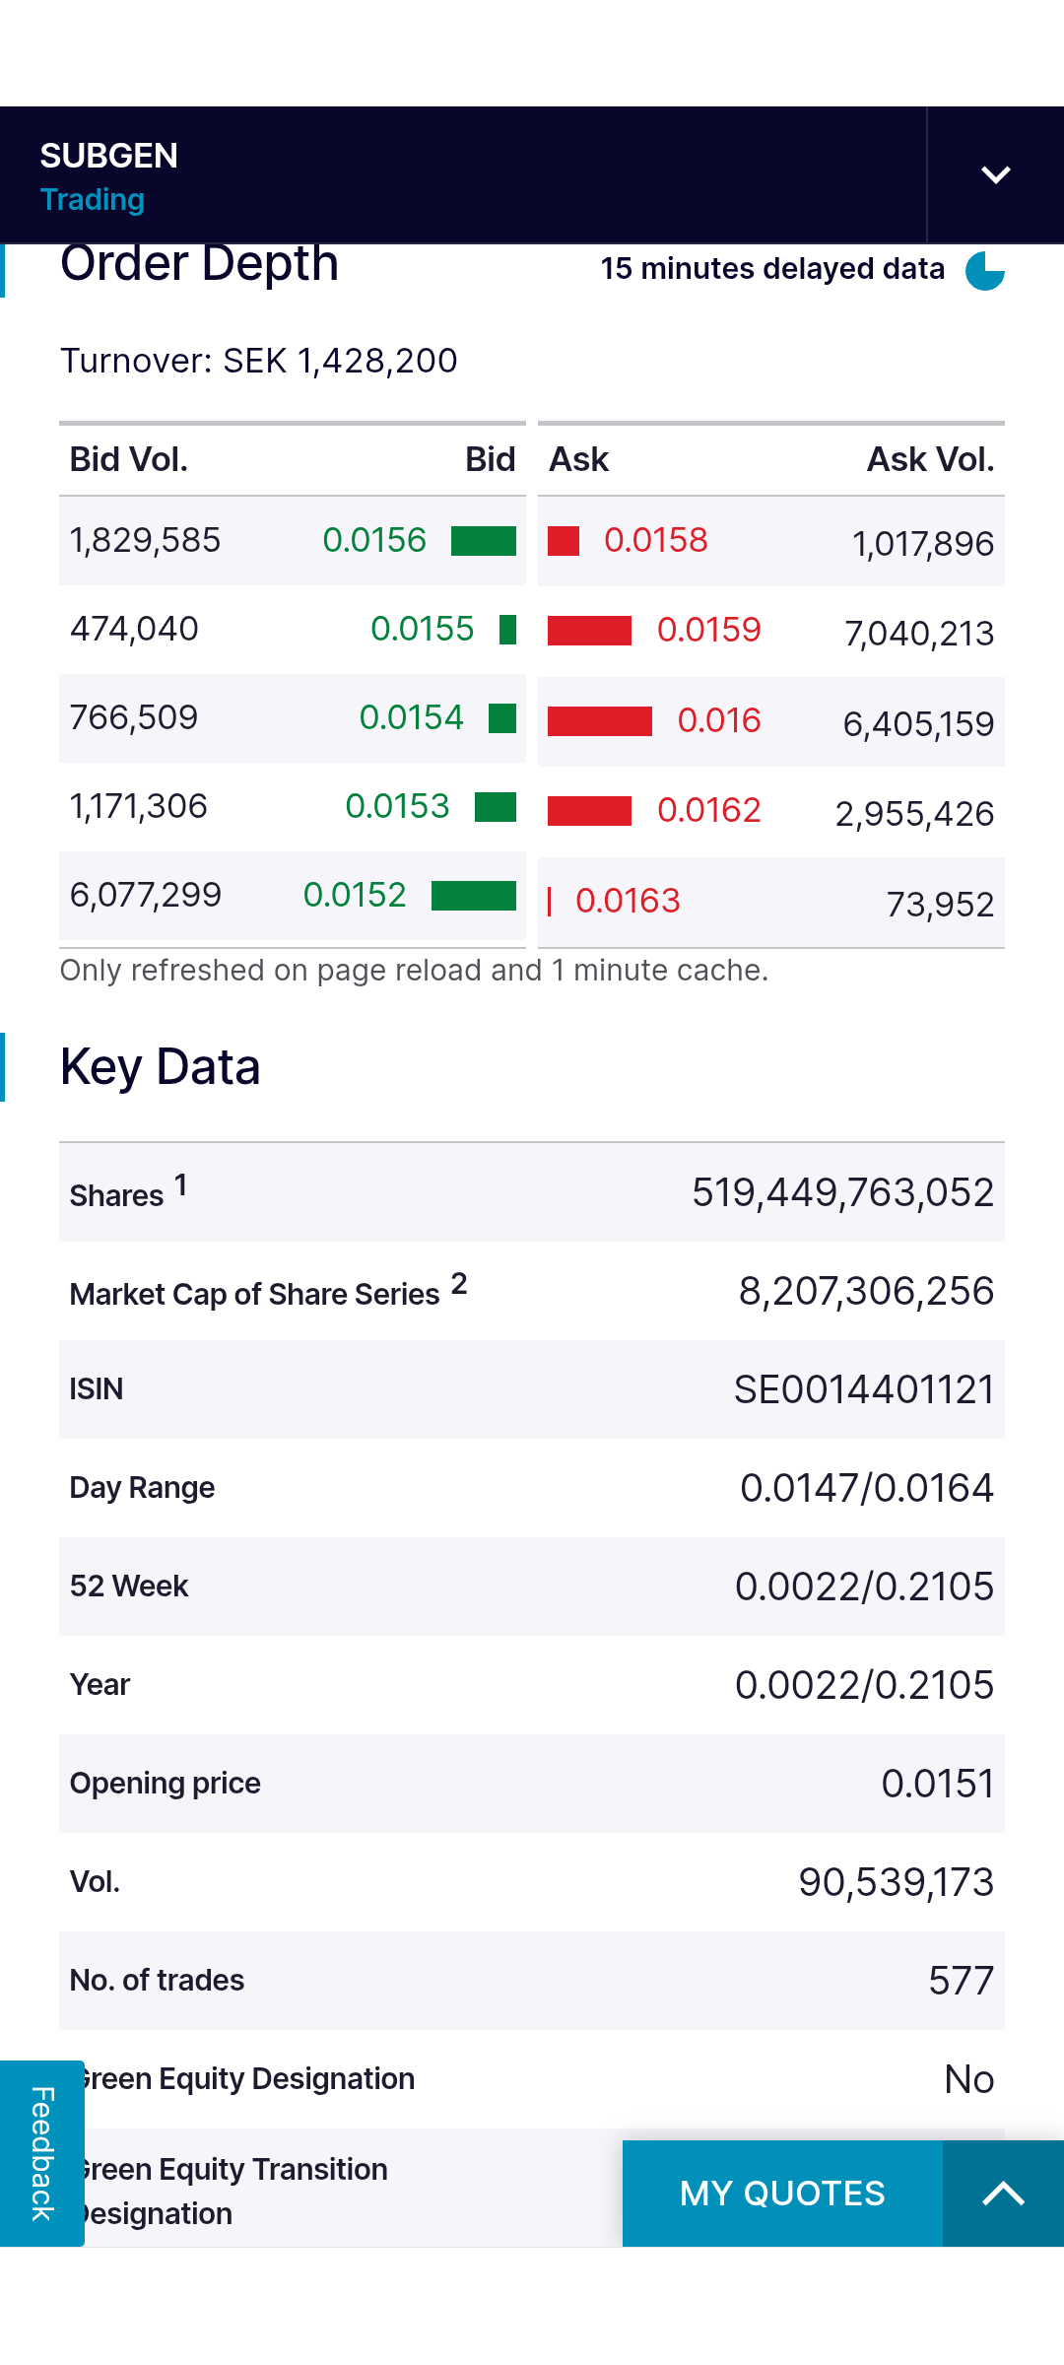Click the delayed data clock icon
This screenshot has height=2365, width=1064.
click(985, 270)
